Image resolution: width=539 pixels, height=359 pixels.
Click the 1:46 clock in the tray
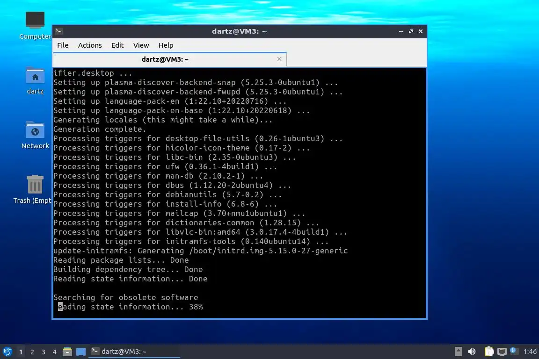pyautogui.click(x=530, y=352)
